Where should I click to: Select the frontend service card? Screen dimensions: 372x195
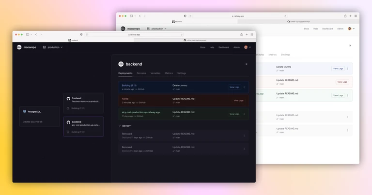pyautogui.click(x=83, y=103)
